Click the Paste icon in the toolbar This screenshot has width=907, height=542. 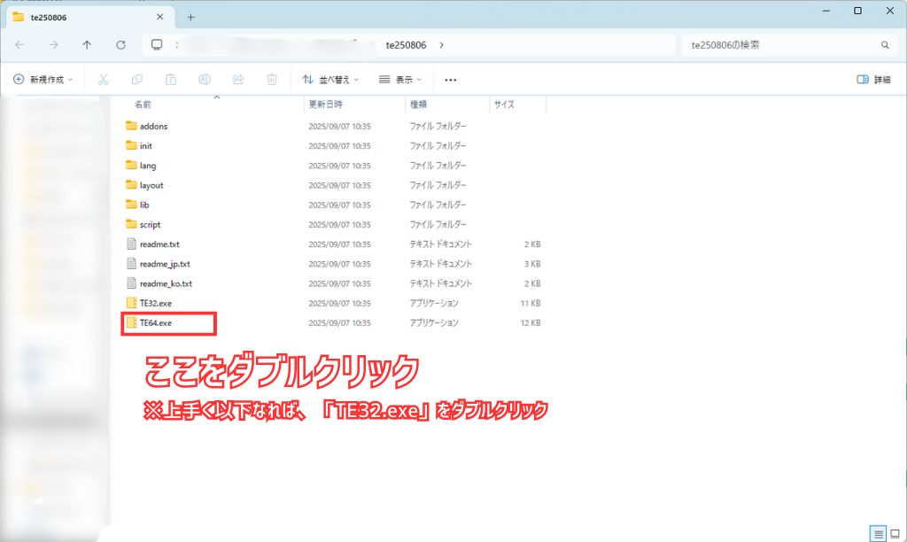tap(170, 79)
